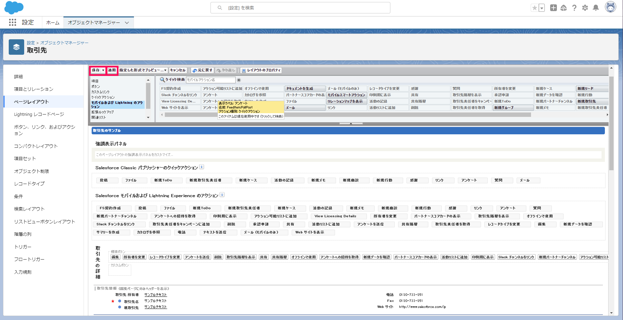This screenshot has width=623, height=320.
Task: Collapse the palette with the splitter arrow
Action: coord(351,124)
